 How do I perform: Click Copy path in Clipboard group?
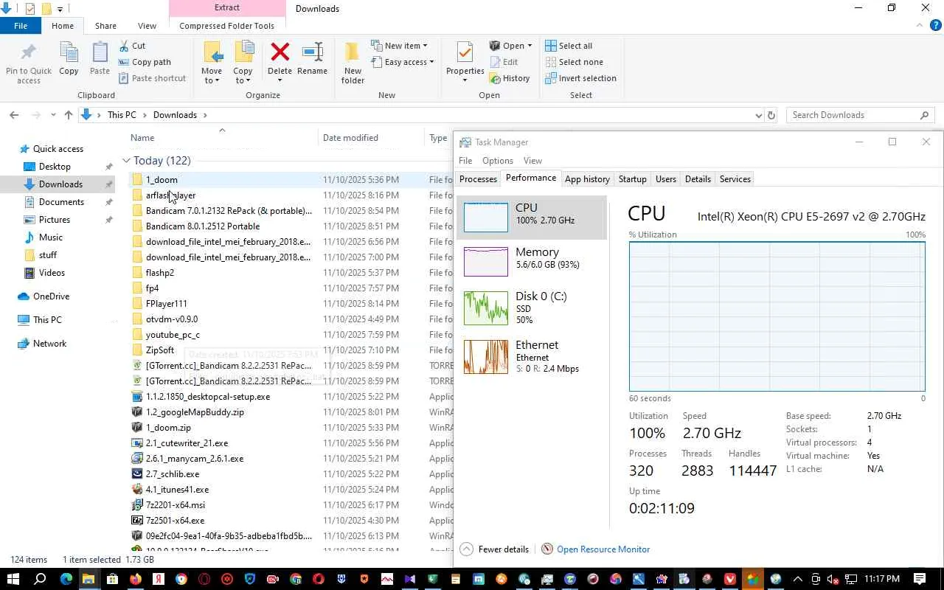tap(144, 62)
